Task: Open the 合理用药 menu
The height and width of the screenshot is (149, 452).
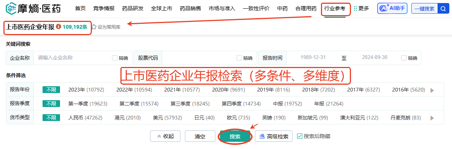Action: 306,9
